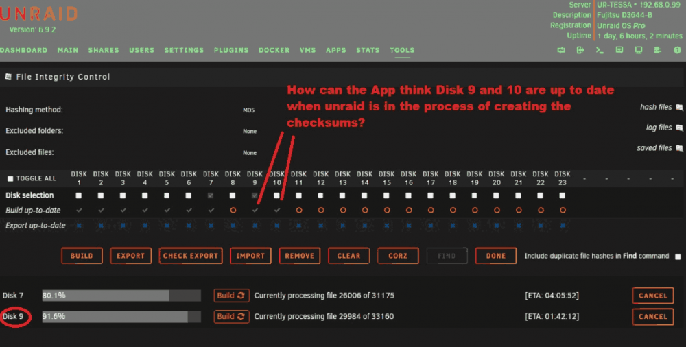
Task: Click the hash files link
Action: pyautogui.click(x=656, y=107)
